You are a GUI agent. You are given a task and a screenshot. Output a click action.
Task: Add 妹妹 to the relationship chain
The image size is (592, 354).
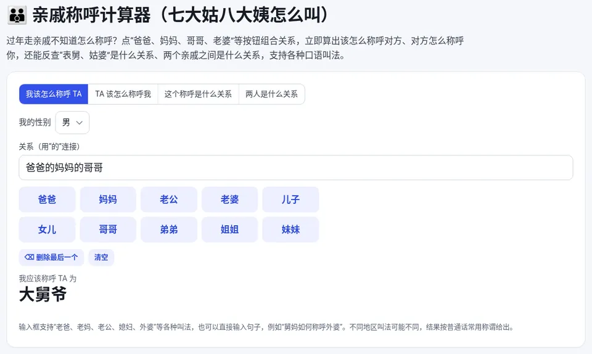[290, 229]
